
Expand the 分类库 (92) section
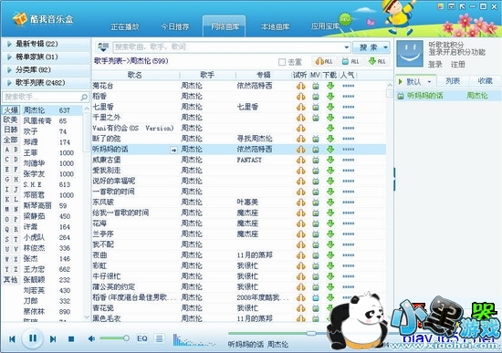46,69
